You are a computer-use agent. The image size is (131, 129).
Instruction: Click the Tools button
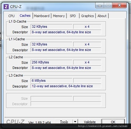pyautogui.click(x=64, y=122)
